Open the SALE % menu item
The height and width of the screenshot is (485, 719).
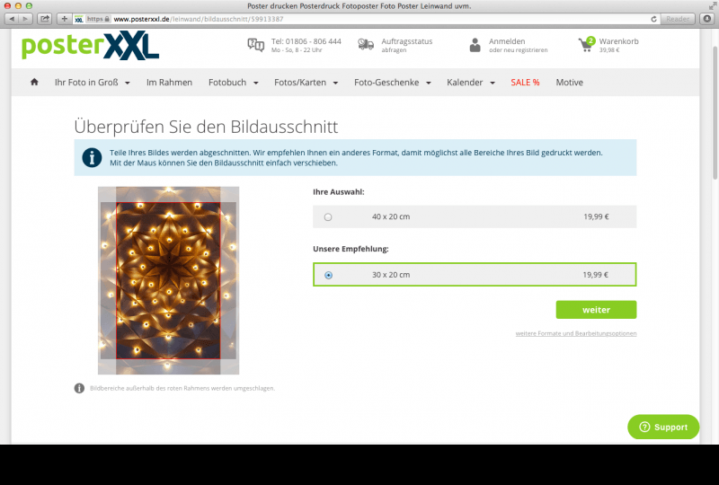(x=525, y=83)
